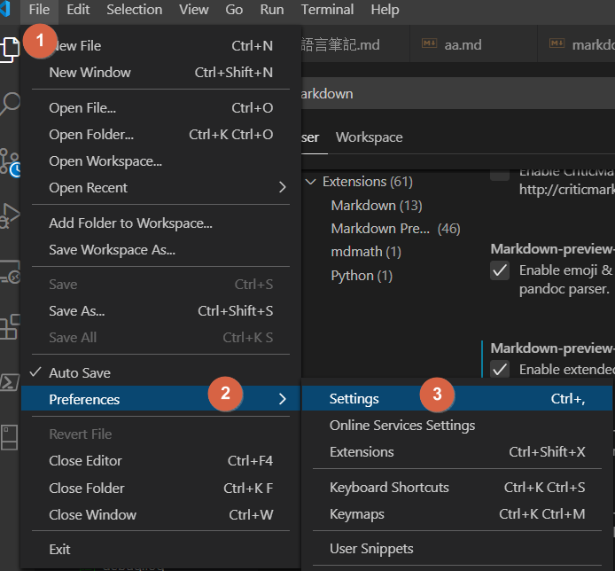Expand the Preferences submenu arrow
615x571 pixels.
point(282,400)
